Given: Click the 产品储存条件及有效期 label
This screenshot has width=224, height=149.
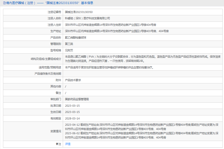Looking at the screenshot, I should (48, 74).
